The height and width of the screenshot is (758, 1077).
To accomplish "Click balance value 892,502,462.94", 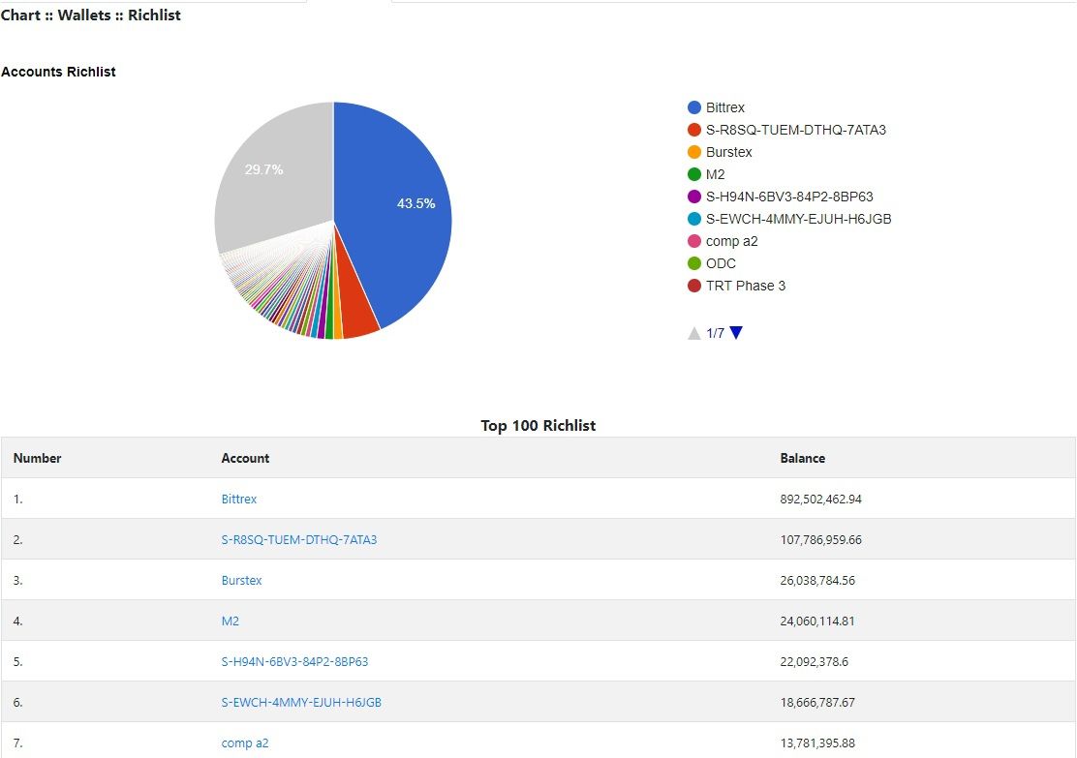I will click(820, 500).
